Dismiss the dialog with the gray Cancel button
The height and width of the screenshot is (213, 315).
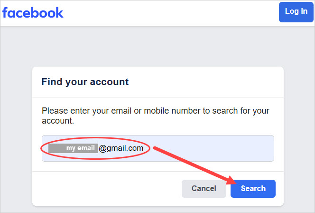click(x=204, y=188)
